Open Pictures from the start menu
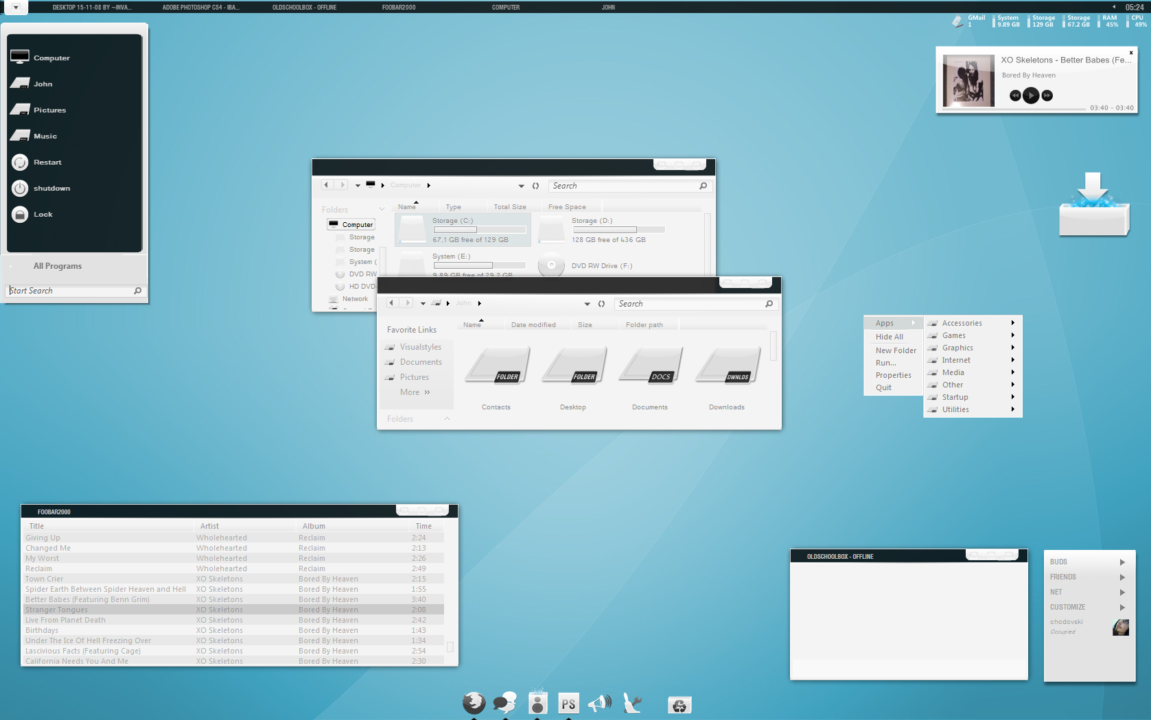This screenshot has width=1151, height=720. (20, 109)
